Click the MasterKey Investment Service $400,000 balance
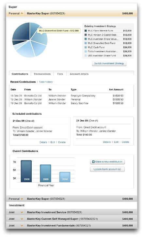Screen dimensions: 143x237 click(128, 212)
